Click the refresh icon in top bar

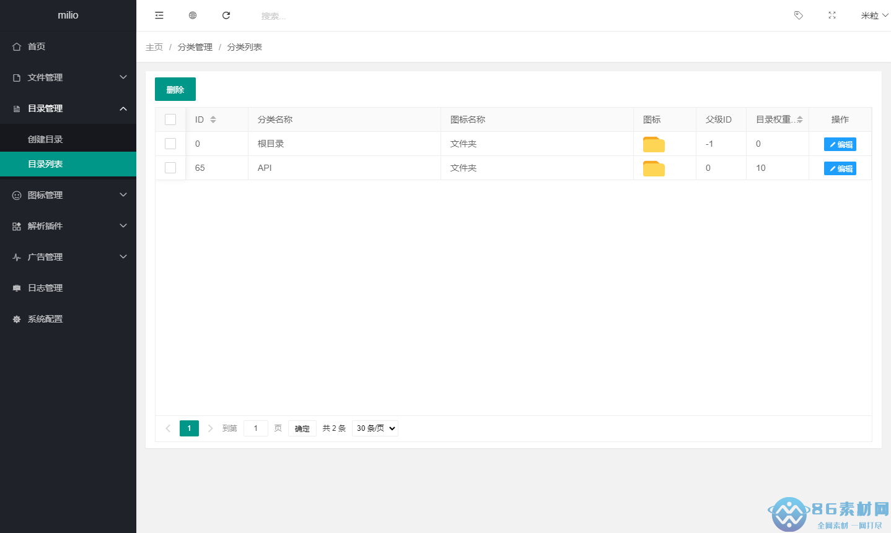pyautogui.click(x=226, y=15)
